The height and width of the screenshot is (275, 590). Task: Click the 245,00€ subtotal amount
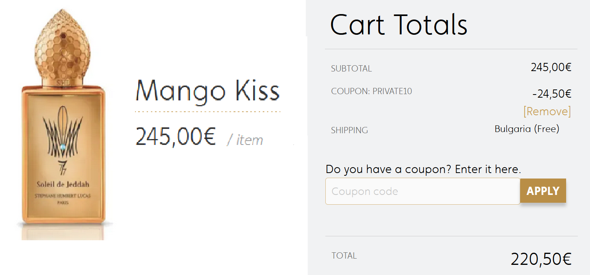click(x=551, y=68)
